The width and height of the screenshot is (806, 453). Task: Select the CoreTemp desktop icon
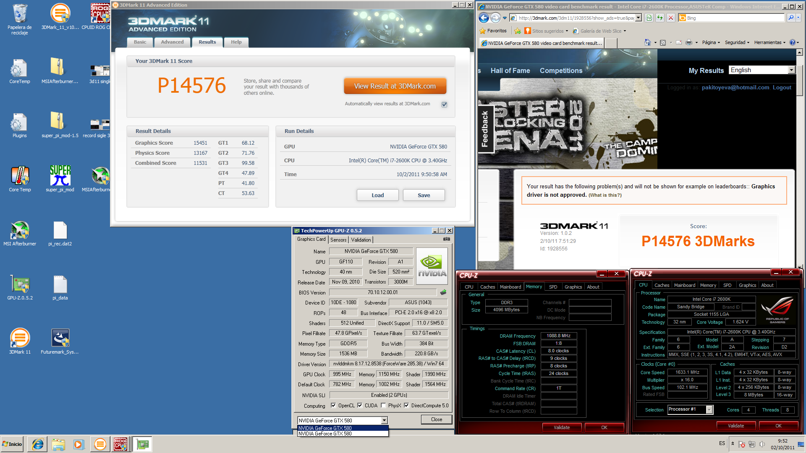[x=20, y=71]
